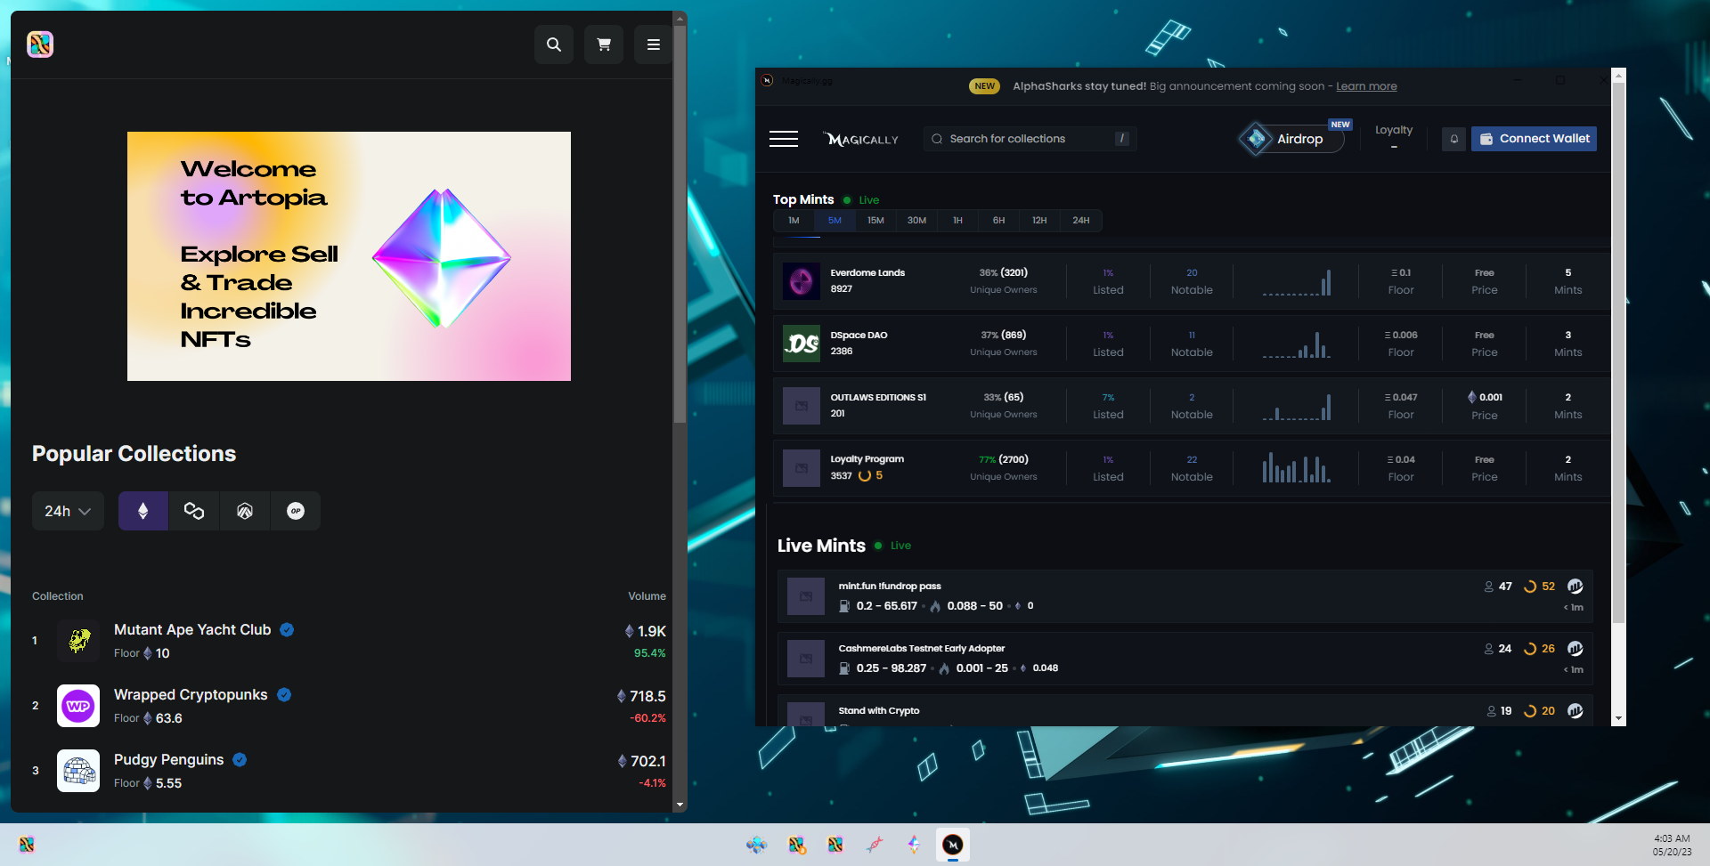The width and height of the screenshot is (1710, 866).
Task: Open Magically sidebar hamburger menu
Action: (x=783, y=139)
